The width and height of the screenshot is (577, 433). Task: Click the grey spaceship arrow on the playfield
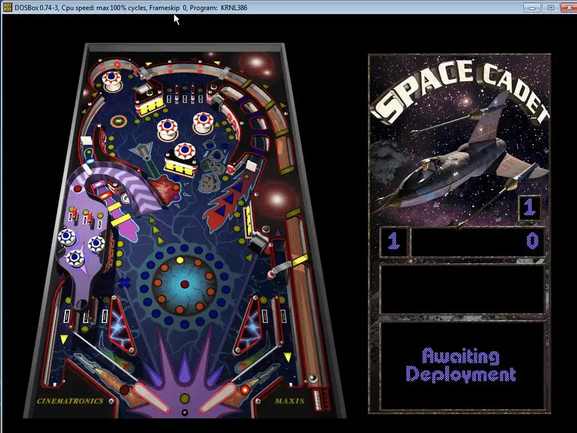point(143,151)
